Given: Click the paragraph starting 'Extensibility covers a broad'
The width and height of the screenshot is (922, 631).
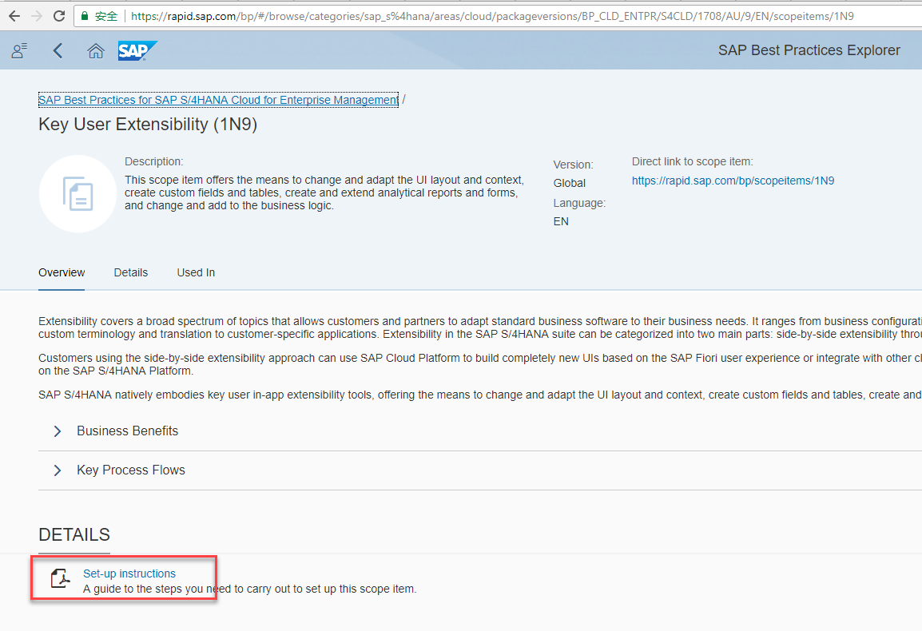Looking at the screenshot, I should [480, 327].
